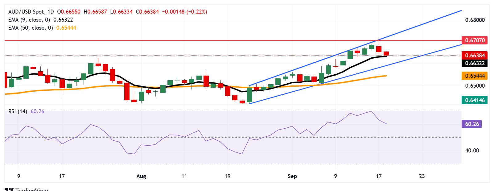Click the green 0.64146 price label

[474, 100]
